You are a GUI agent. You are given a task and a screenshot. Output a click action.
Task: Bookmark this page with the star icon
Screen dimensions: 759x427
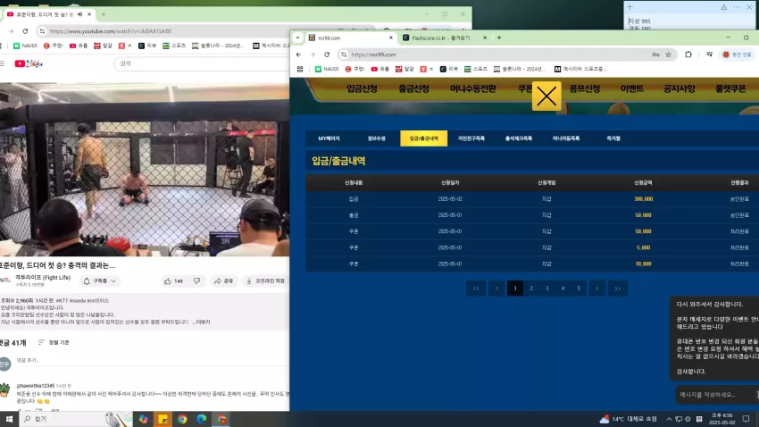(x=669, y=54)
